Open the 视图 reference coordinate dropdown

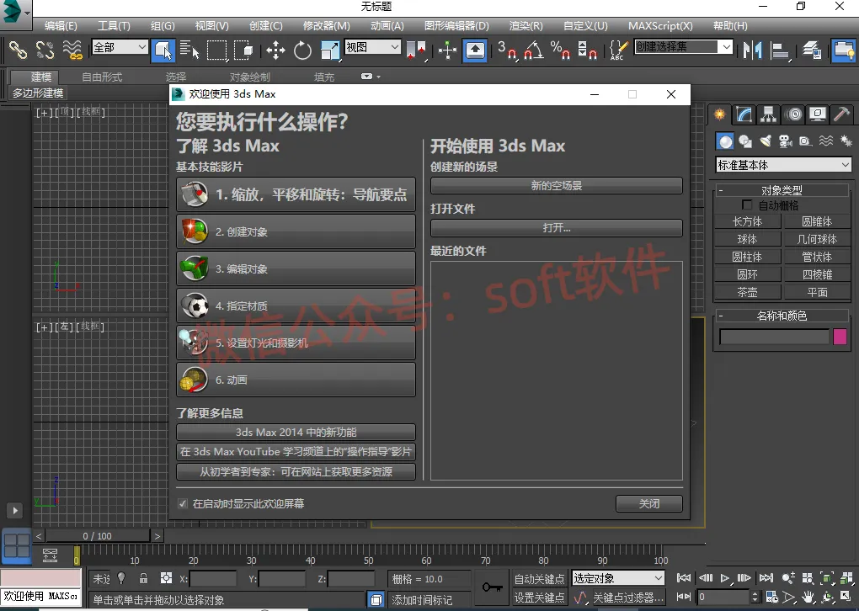372,47
